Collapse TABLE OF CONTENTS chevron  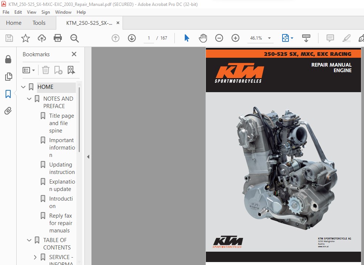29,240
